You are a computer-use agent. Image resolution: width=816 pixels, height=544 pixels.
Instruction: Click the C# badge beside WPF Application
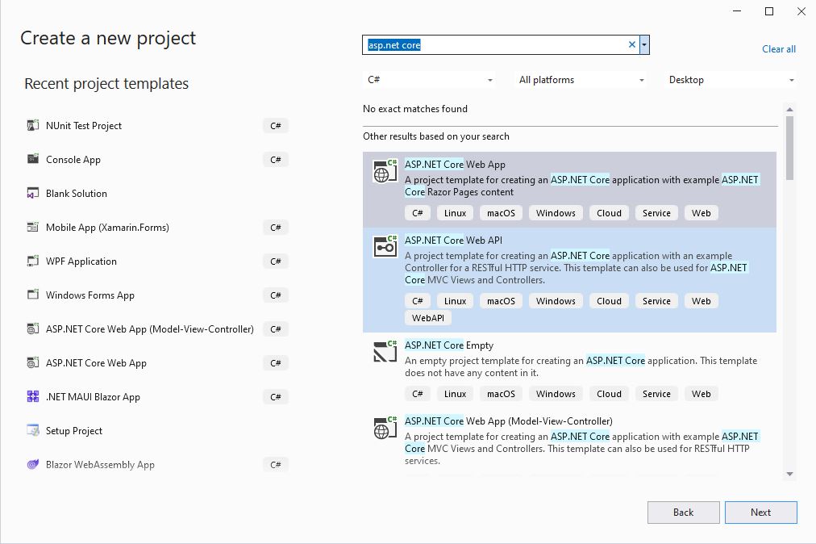click(x=275, y=261)
